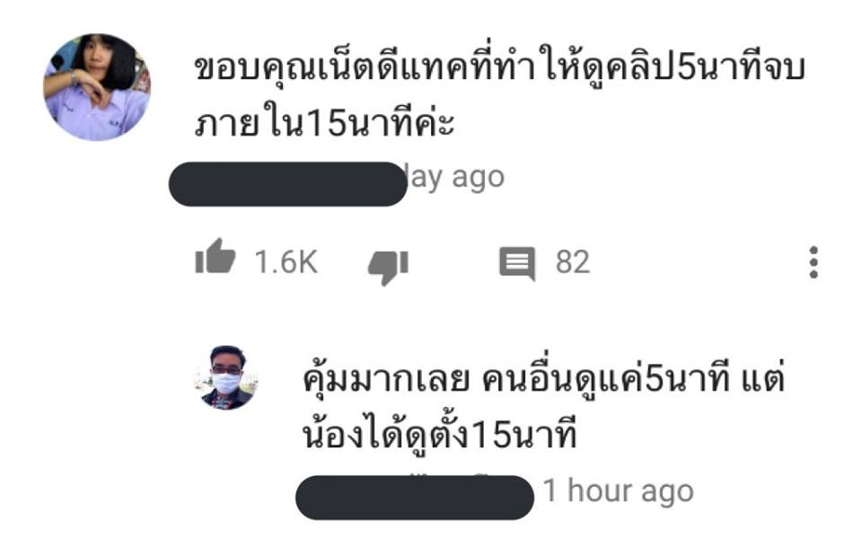Dislike the comment with the thumbs-down icon
This screenshot has width=862, height=539.
(389, 267)
